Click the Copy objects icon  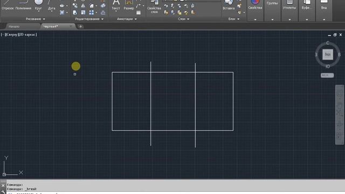pyautogui.click(x=75, y=6)
